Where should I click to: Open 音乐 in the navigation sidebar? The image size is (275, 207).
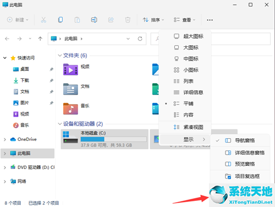click(25, 125)
